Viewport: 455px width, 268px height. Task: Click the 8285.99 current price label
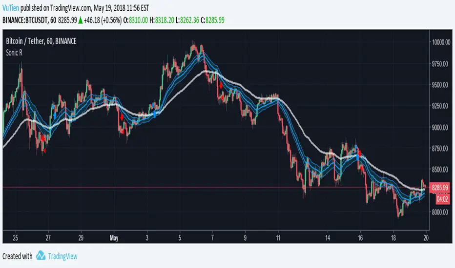pyautogui.click(x=439, y=188)
